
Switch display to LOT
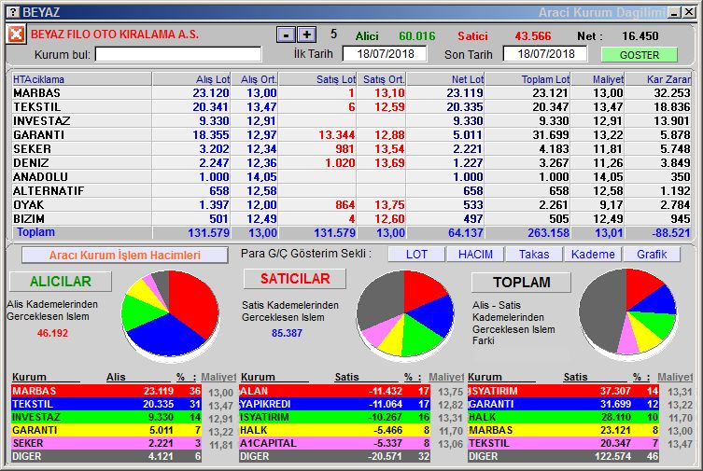(416, 255)
